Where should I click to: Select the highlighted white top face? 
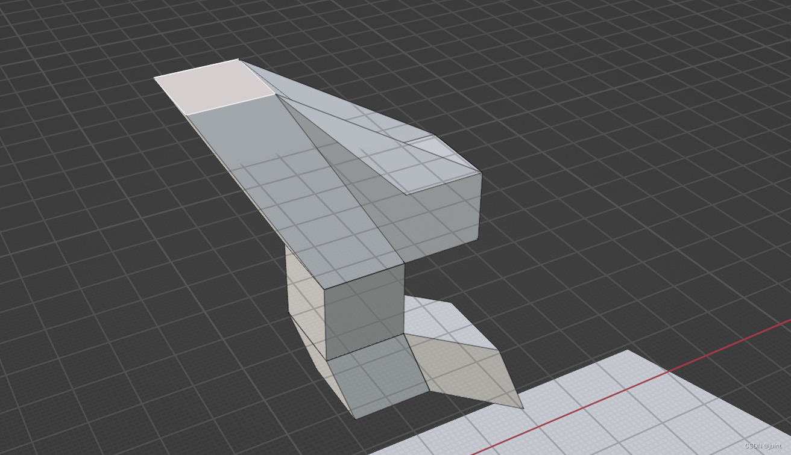click(214, 87)
